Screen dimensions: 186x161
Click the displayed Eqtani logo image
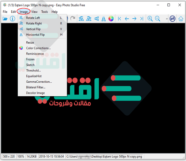coord(93,88)
